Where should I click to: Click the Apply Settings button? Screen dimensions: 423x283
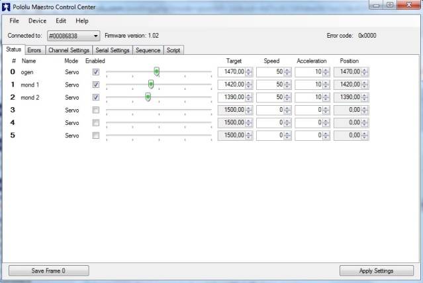coord(376,270)
